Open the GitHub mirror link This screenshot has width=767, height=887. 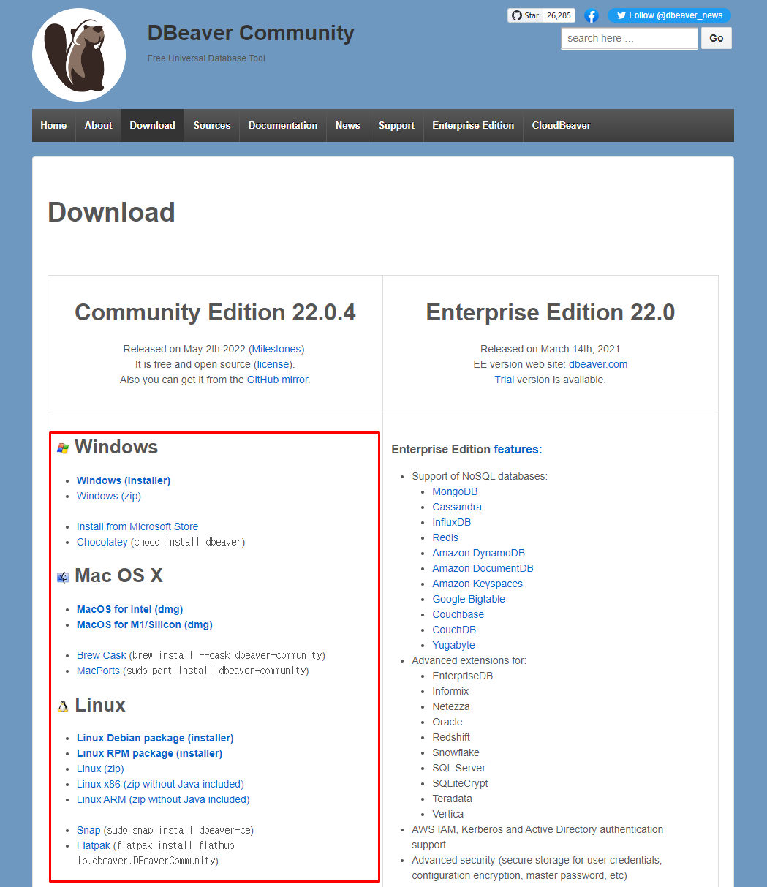pyautogui.click(x=277, y=380)
